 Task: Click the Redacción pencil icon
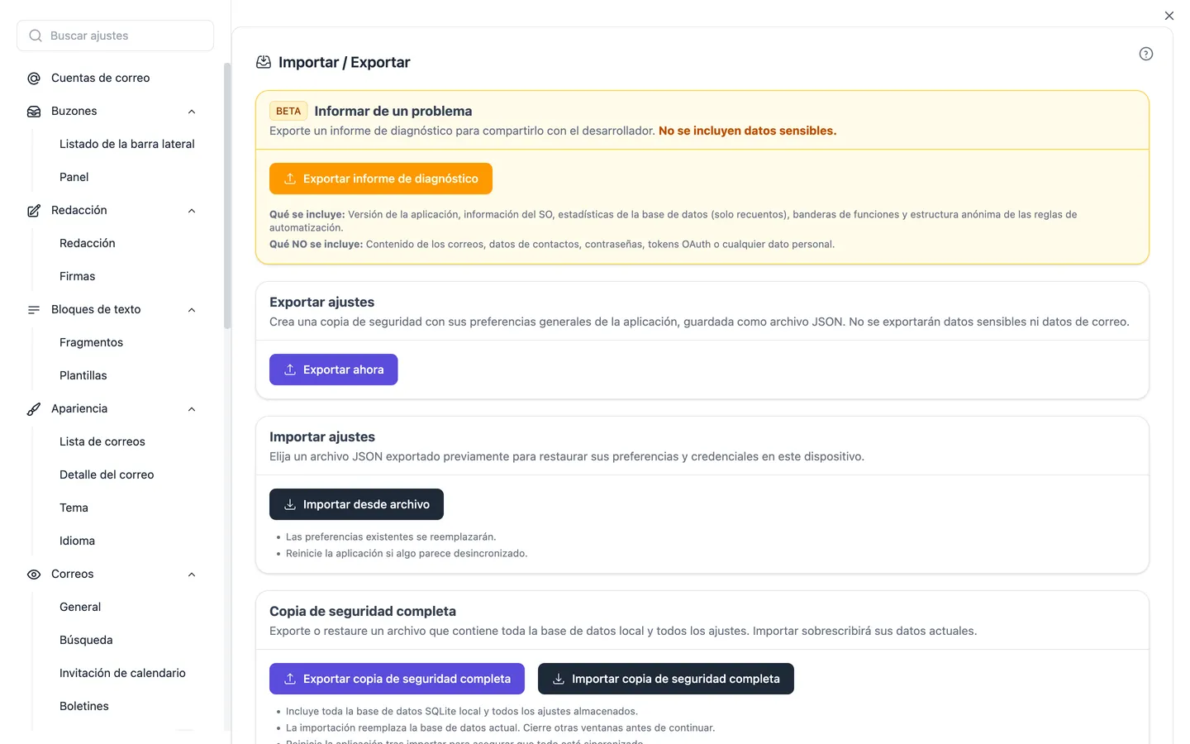(x=34, y=211)
